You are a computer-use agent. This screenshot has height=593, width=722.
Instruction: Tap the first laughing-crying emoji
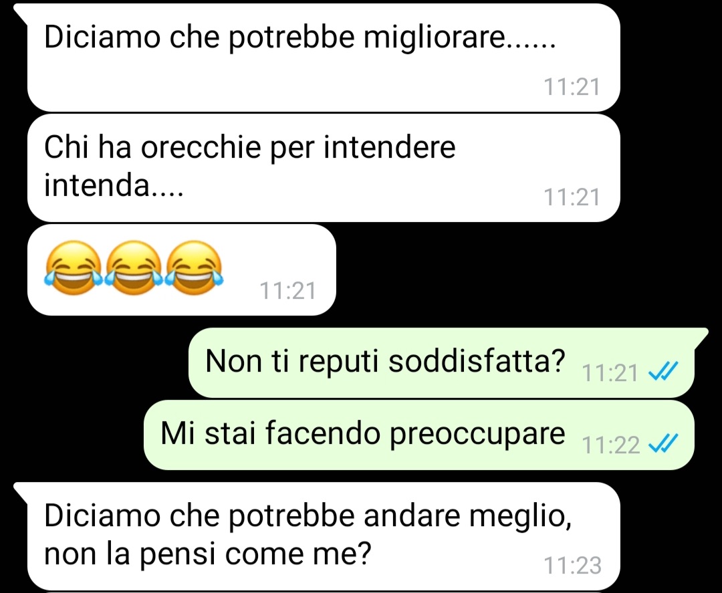[74, 267]
